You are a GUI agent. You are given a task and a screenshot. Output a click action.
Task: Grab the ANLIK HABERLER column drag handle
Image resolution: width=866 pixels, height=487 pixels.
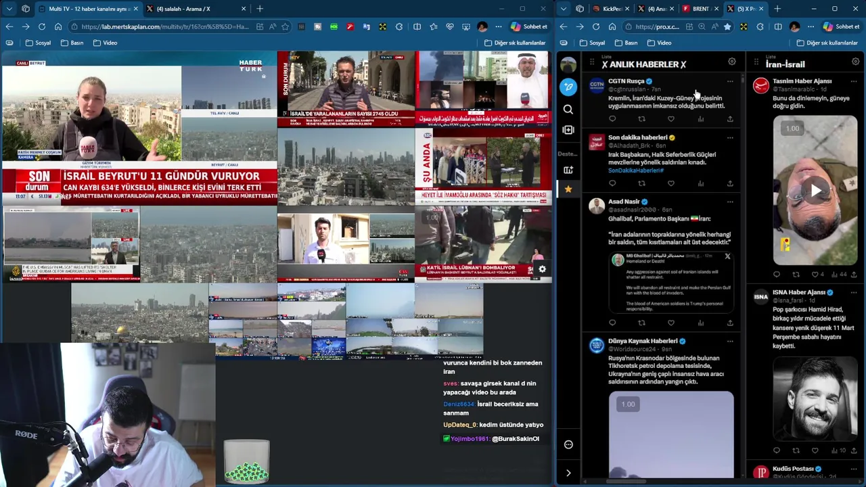[x=592, y=62]
